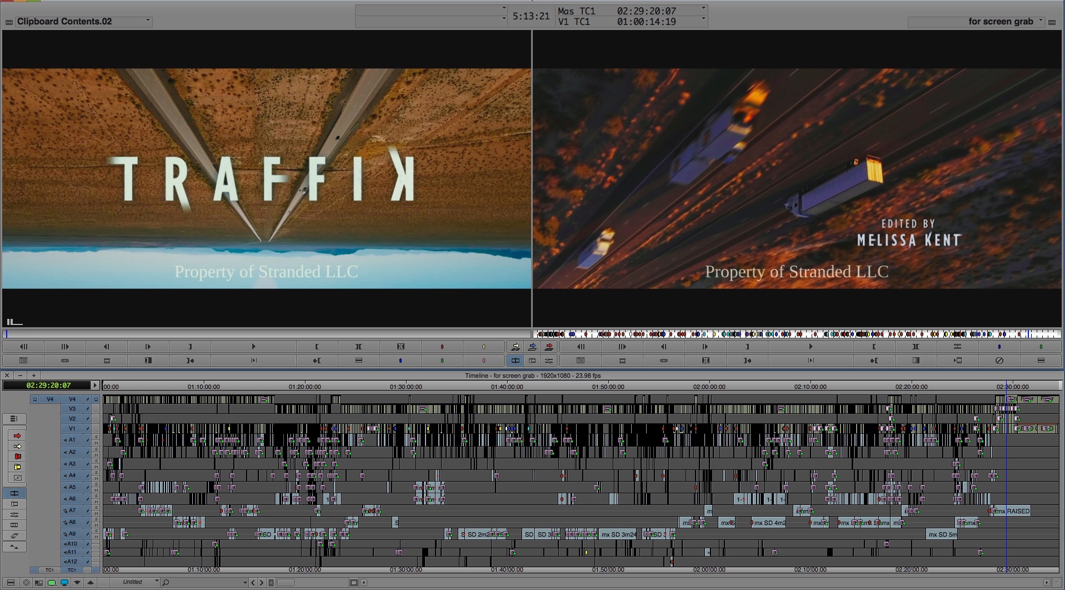Click the timeline search magnifier icon
1065x590 pixels.
click(x=166, y=582)
